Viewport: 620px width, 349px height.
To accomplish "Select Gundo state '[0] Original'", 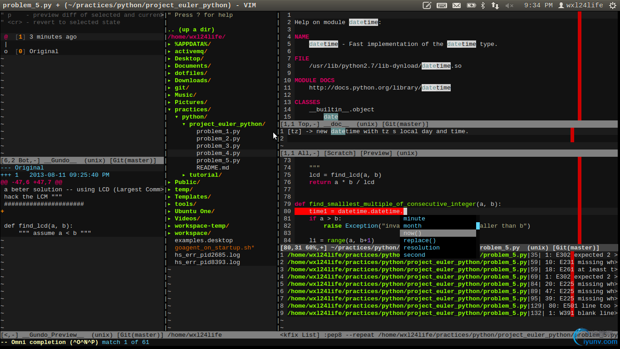I will coord(37,51).
